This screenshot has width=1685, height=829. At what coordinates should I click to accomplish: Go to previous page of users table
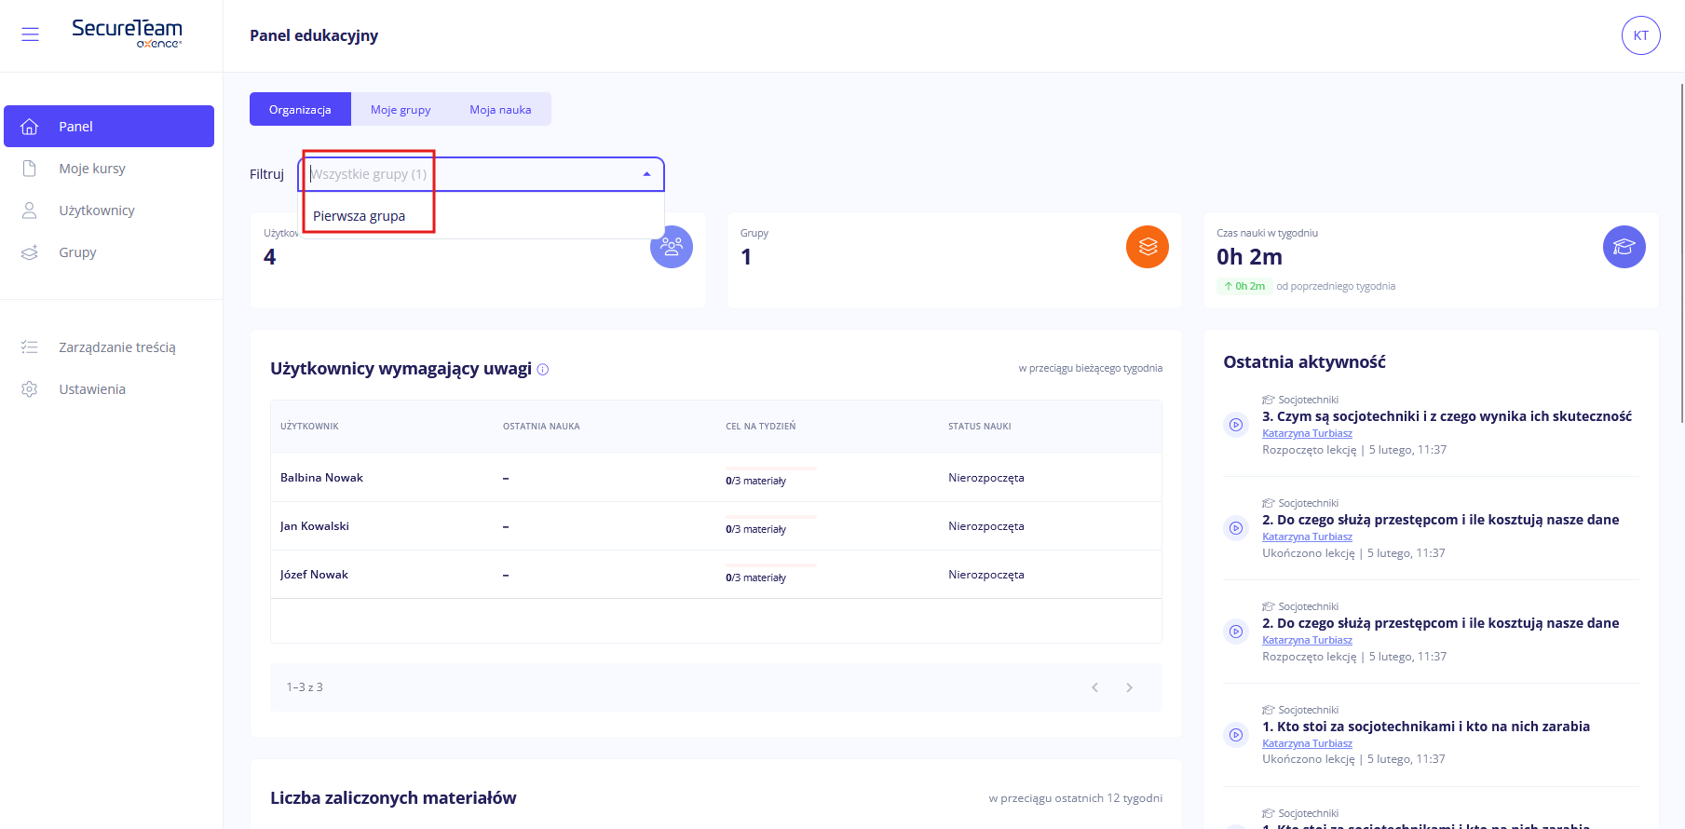[1094, 687]
